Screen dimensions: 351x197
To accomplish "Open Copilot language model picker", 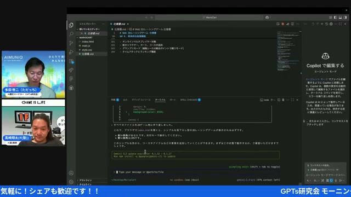I will (316, 181).
